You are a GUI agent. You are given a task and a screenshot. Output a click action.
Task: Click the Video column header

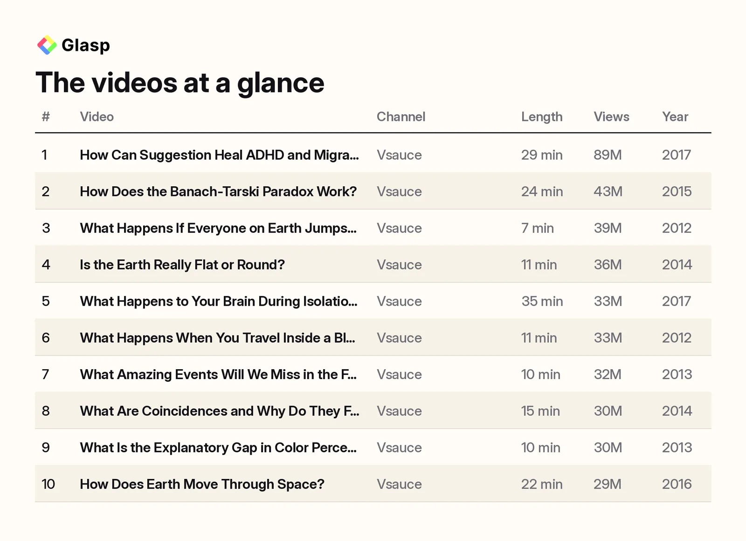click(x=97, y=117)
